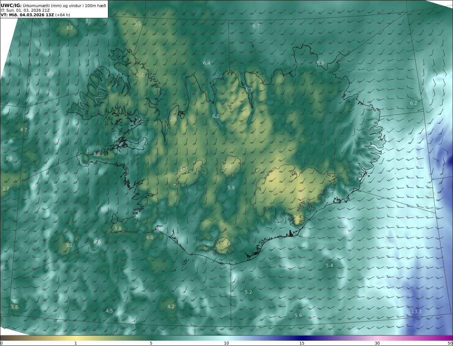This screenshot has width=453, height=346.
Task: Click the 'IT: Sun. 01. 03. 2026 21Z' line
Action: [25, 10]
